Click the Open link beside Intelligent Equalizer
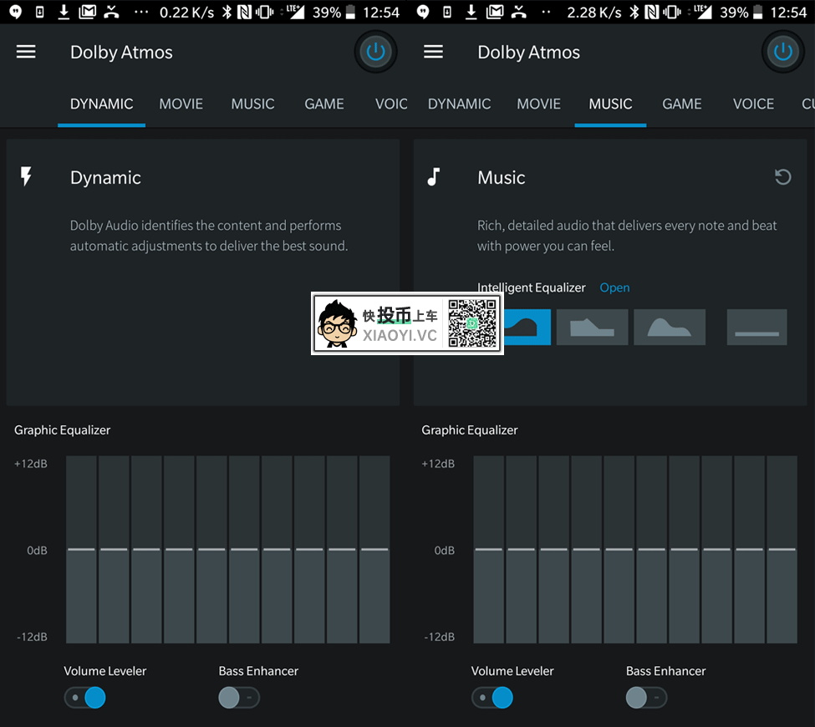815x727 pixels. (x=614, y=287)
